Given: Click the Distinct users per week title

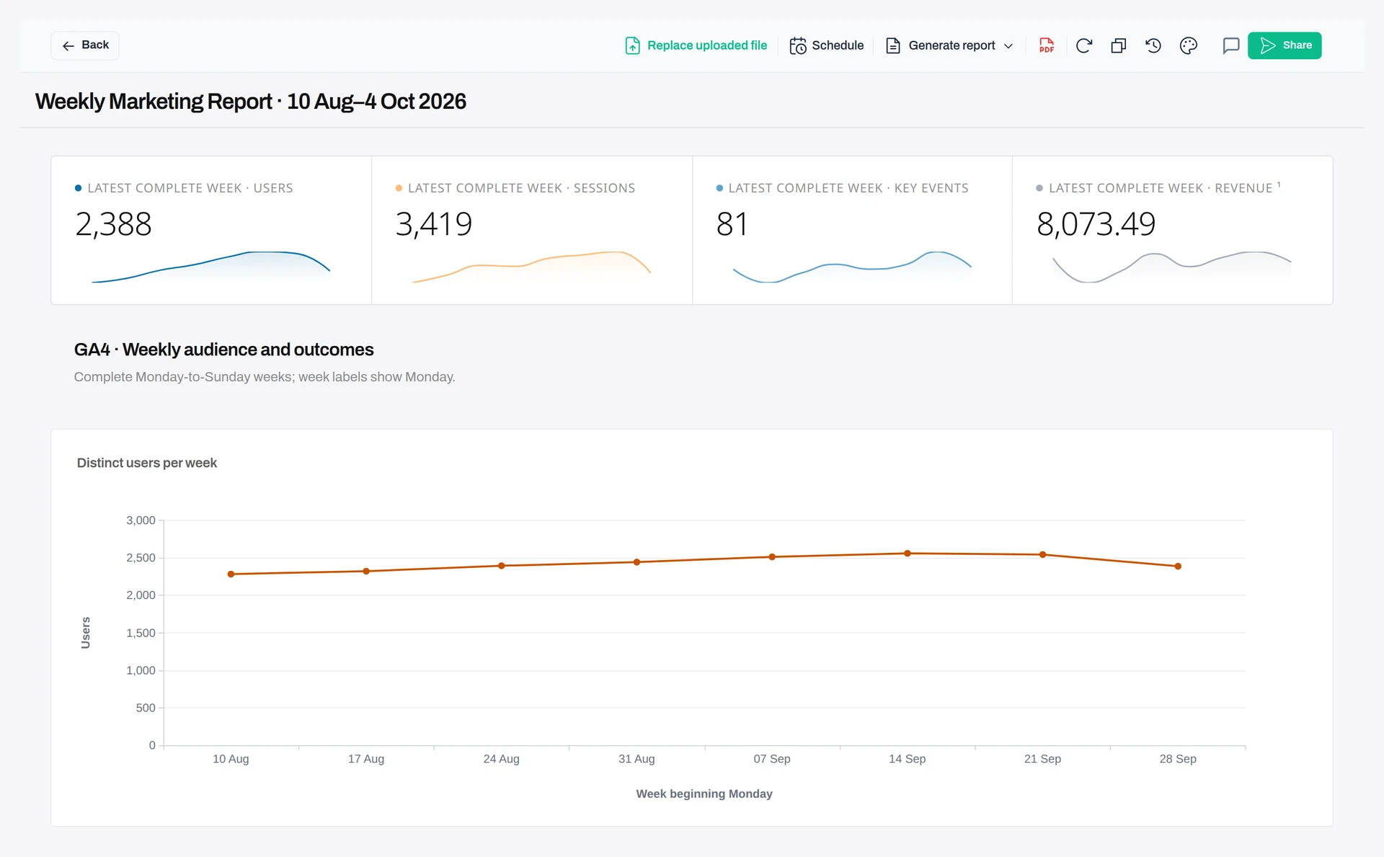Looking at the screenshot, I should pos(147,463).
